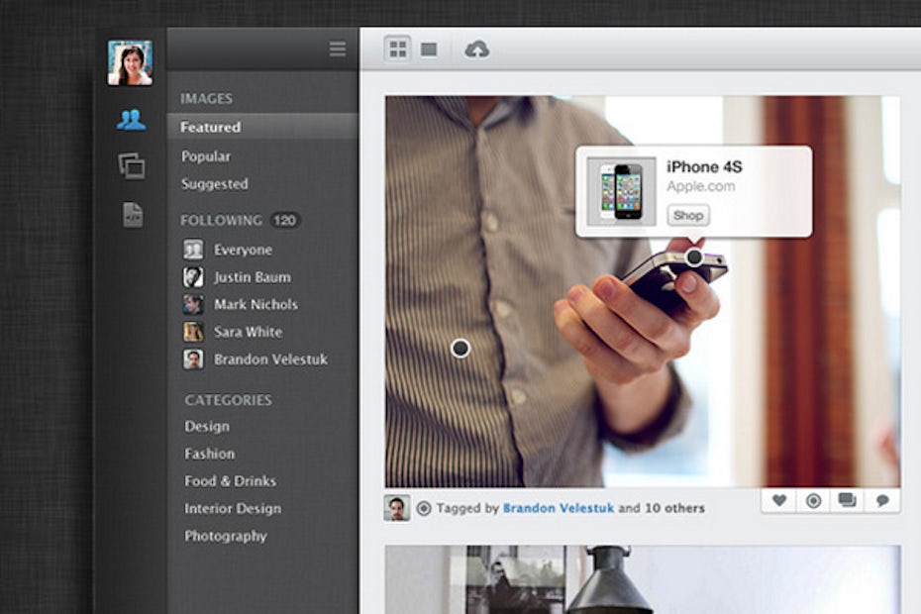Click the speech bubble icon under the photo

pyautogui.click(x=881, y=501)
